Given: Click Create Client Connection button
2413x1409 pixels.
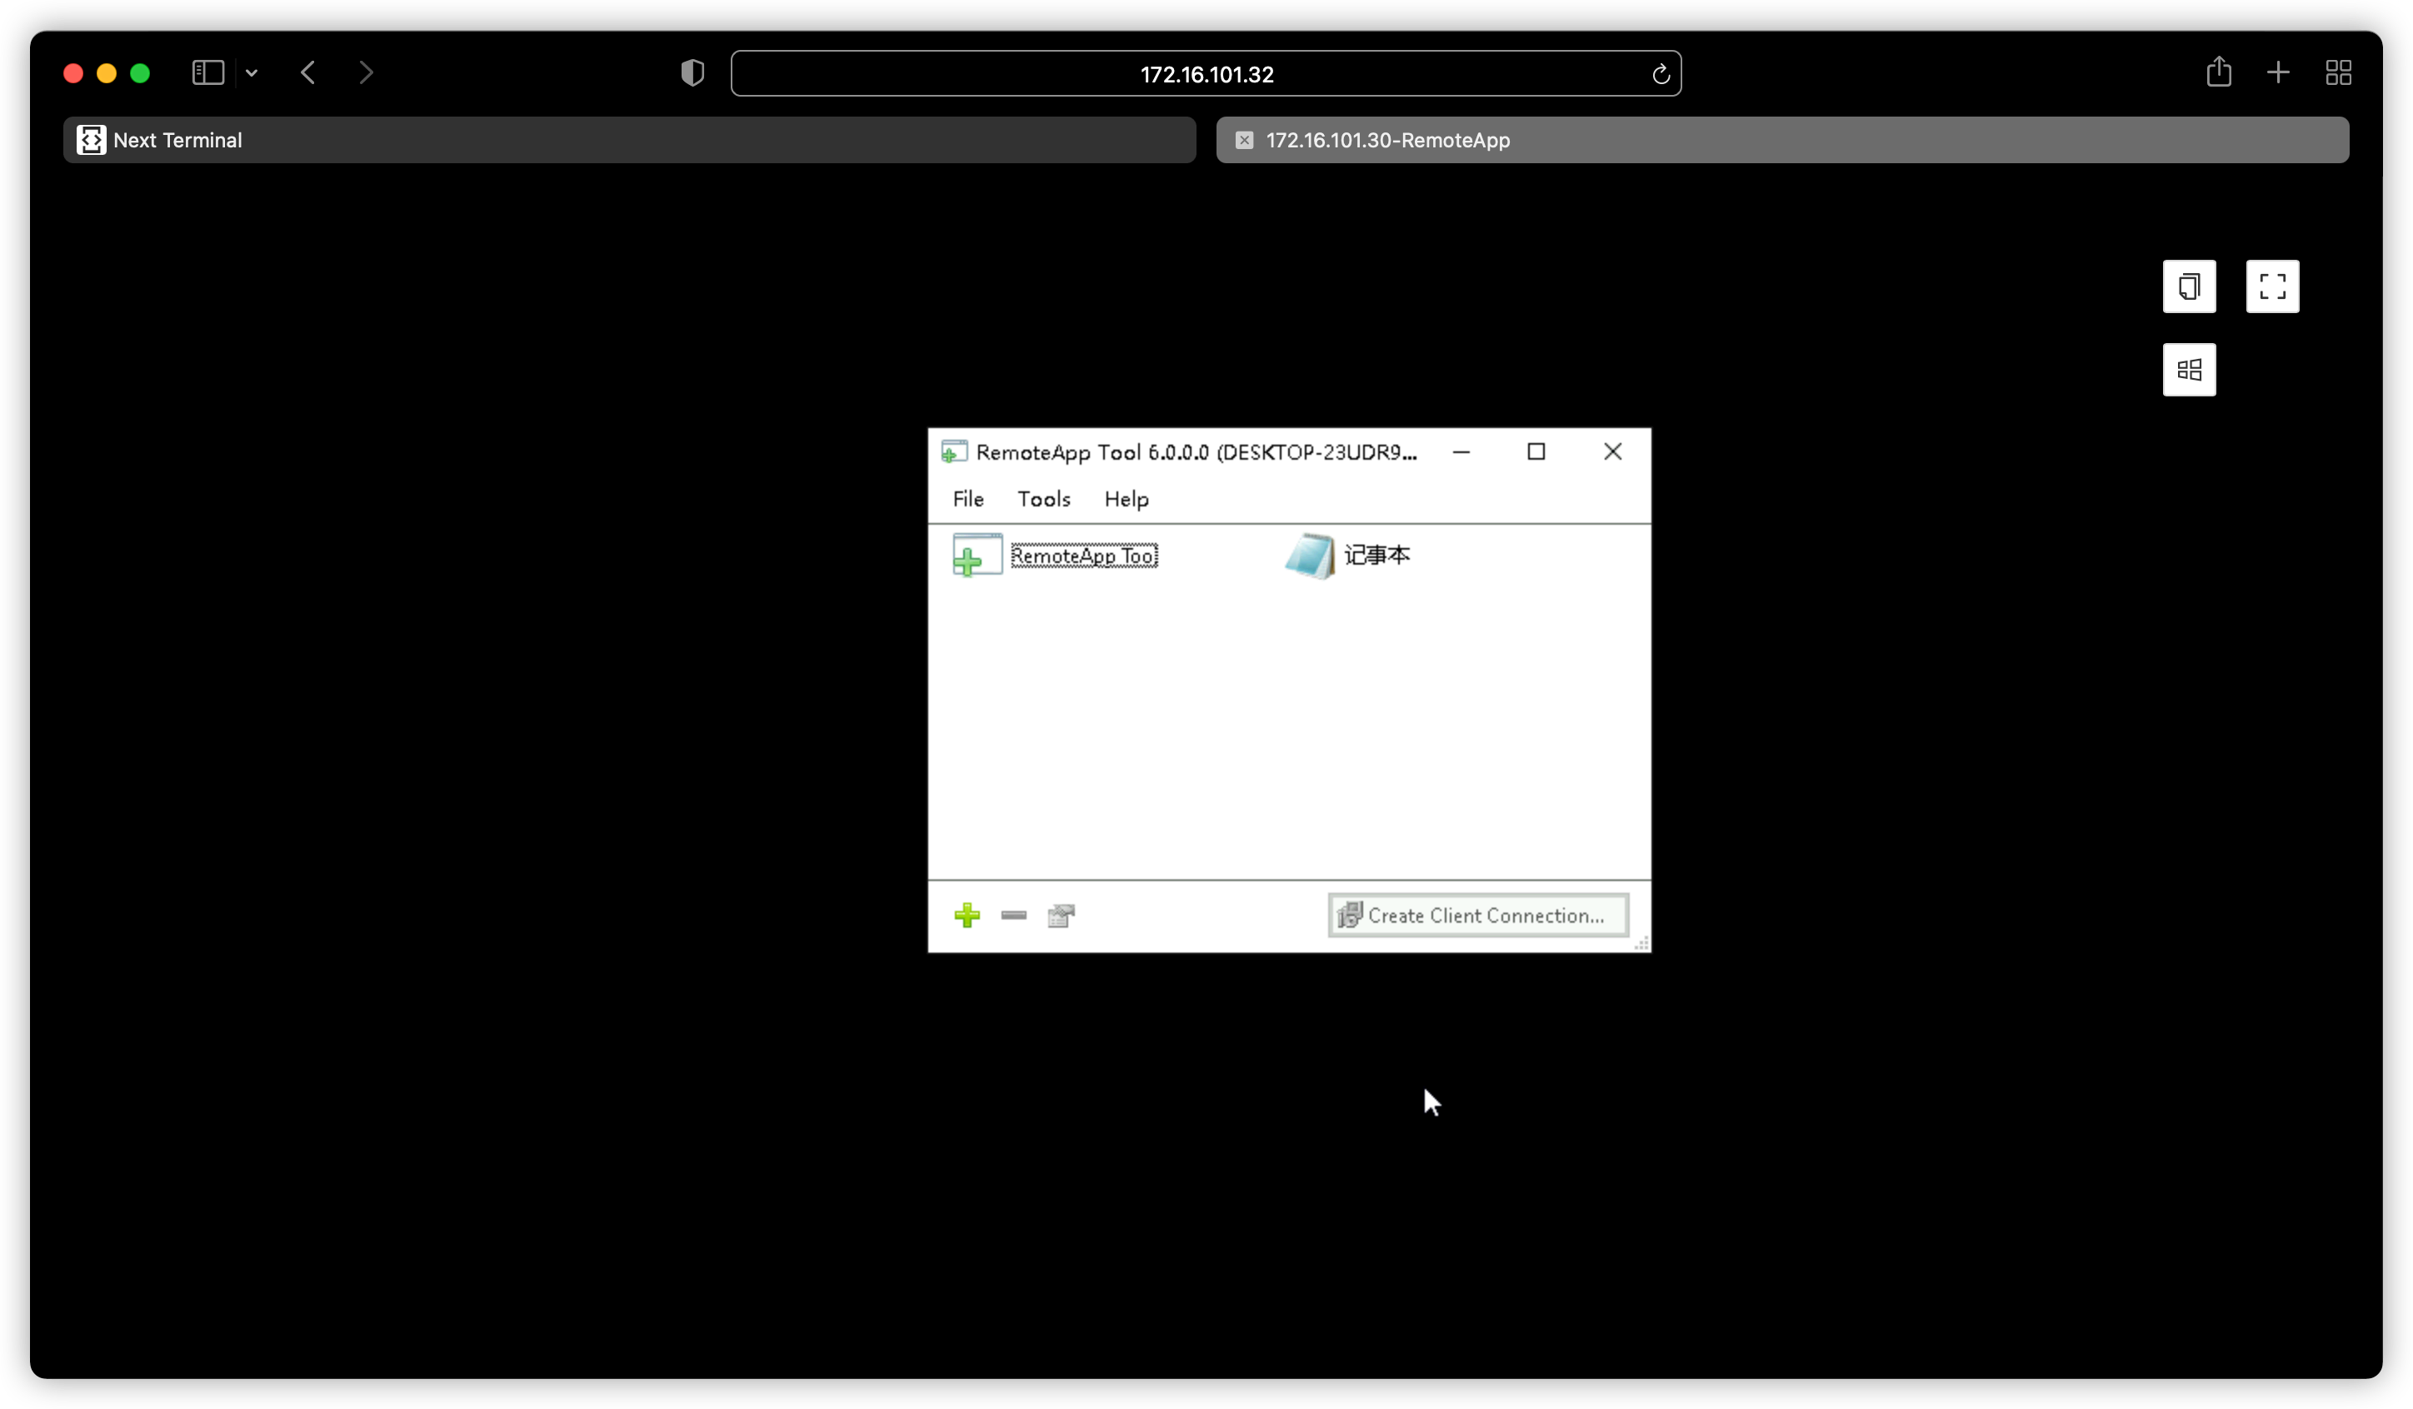Looking at the screenshot, I should [x=1478, y=915].
